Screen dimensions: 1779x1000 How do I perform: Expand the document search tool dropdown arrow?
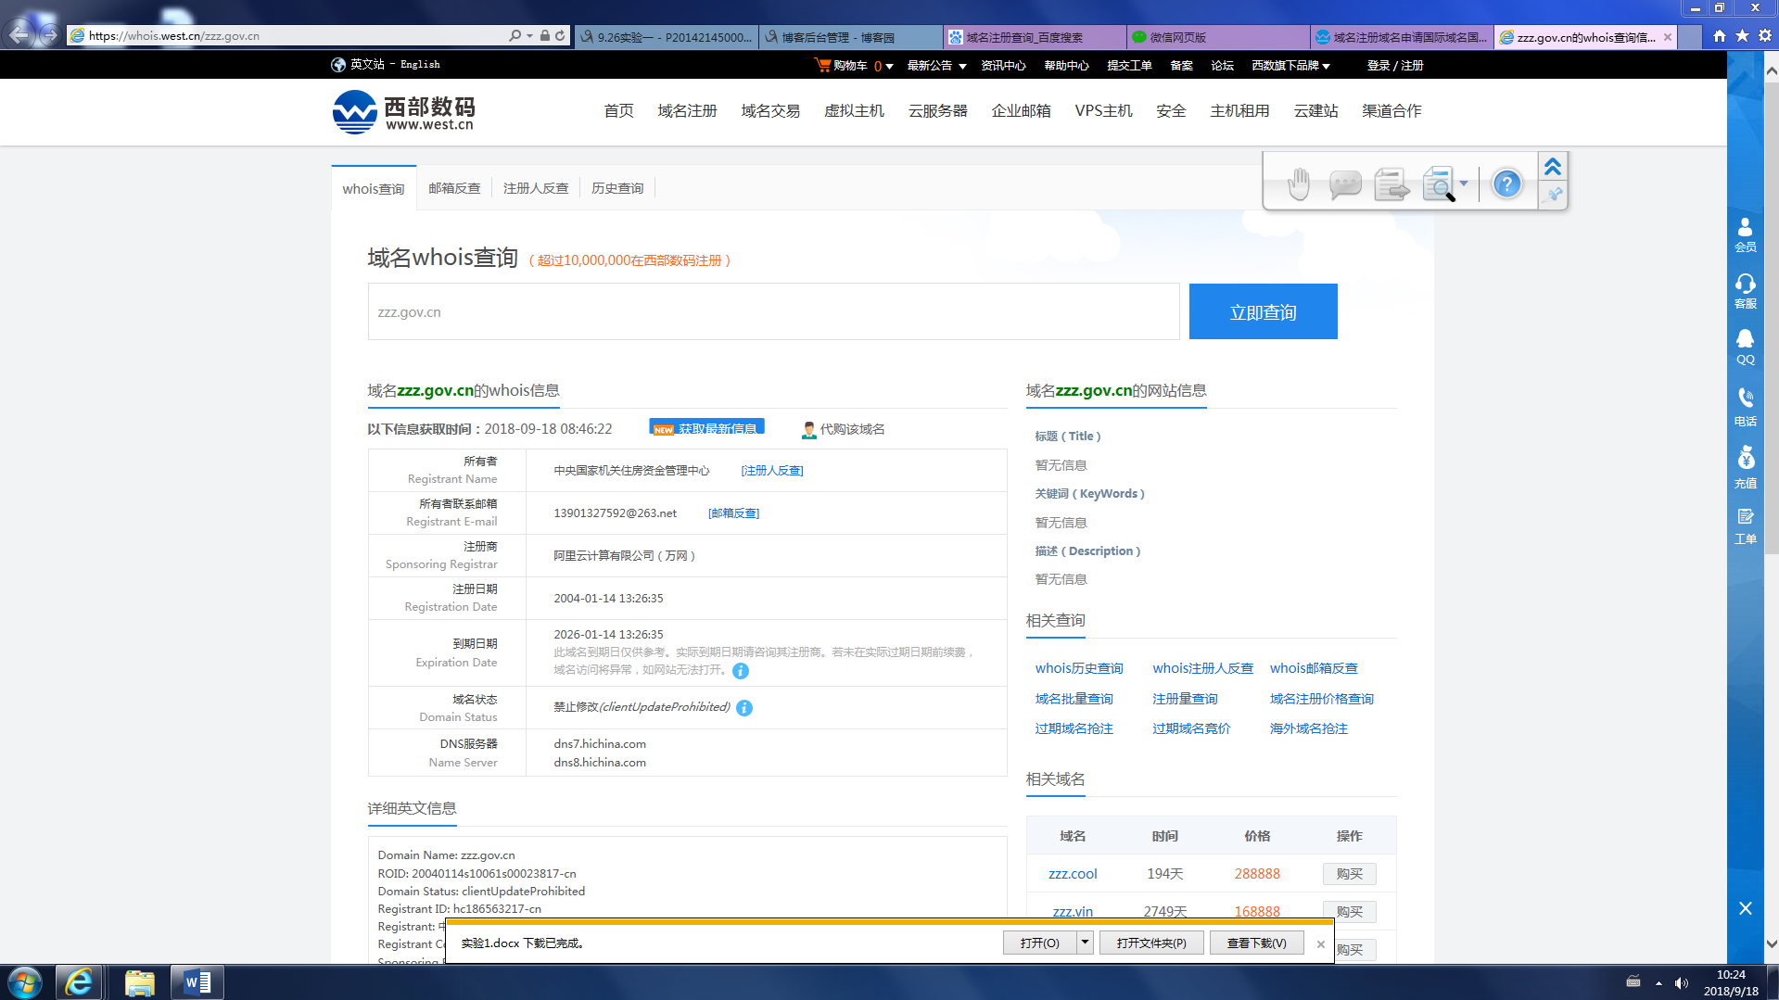(x=1464, y=184)
